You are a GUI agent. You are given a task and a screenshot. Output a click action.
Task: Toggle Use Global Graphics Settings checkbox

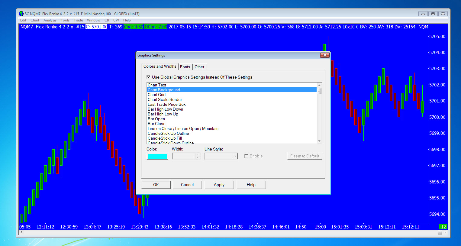point(148,77)
